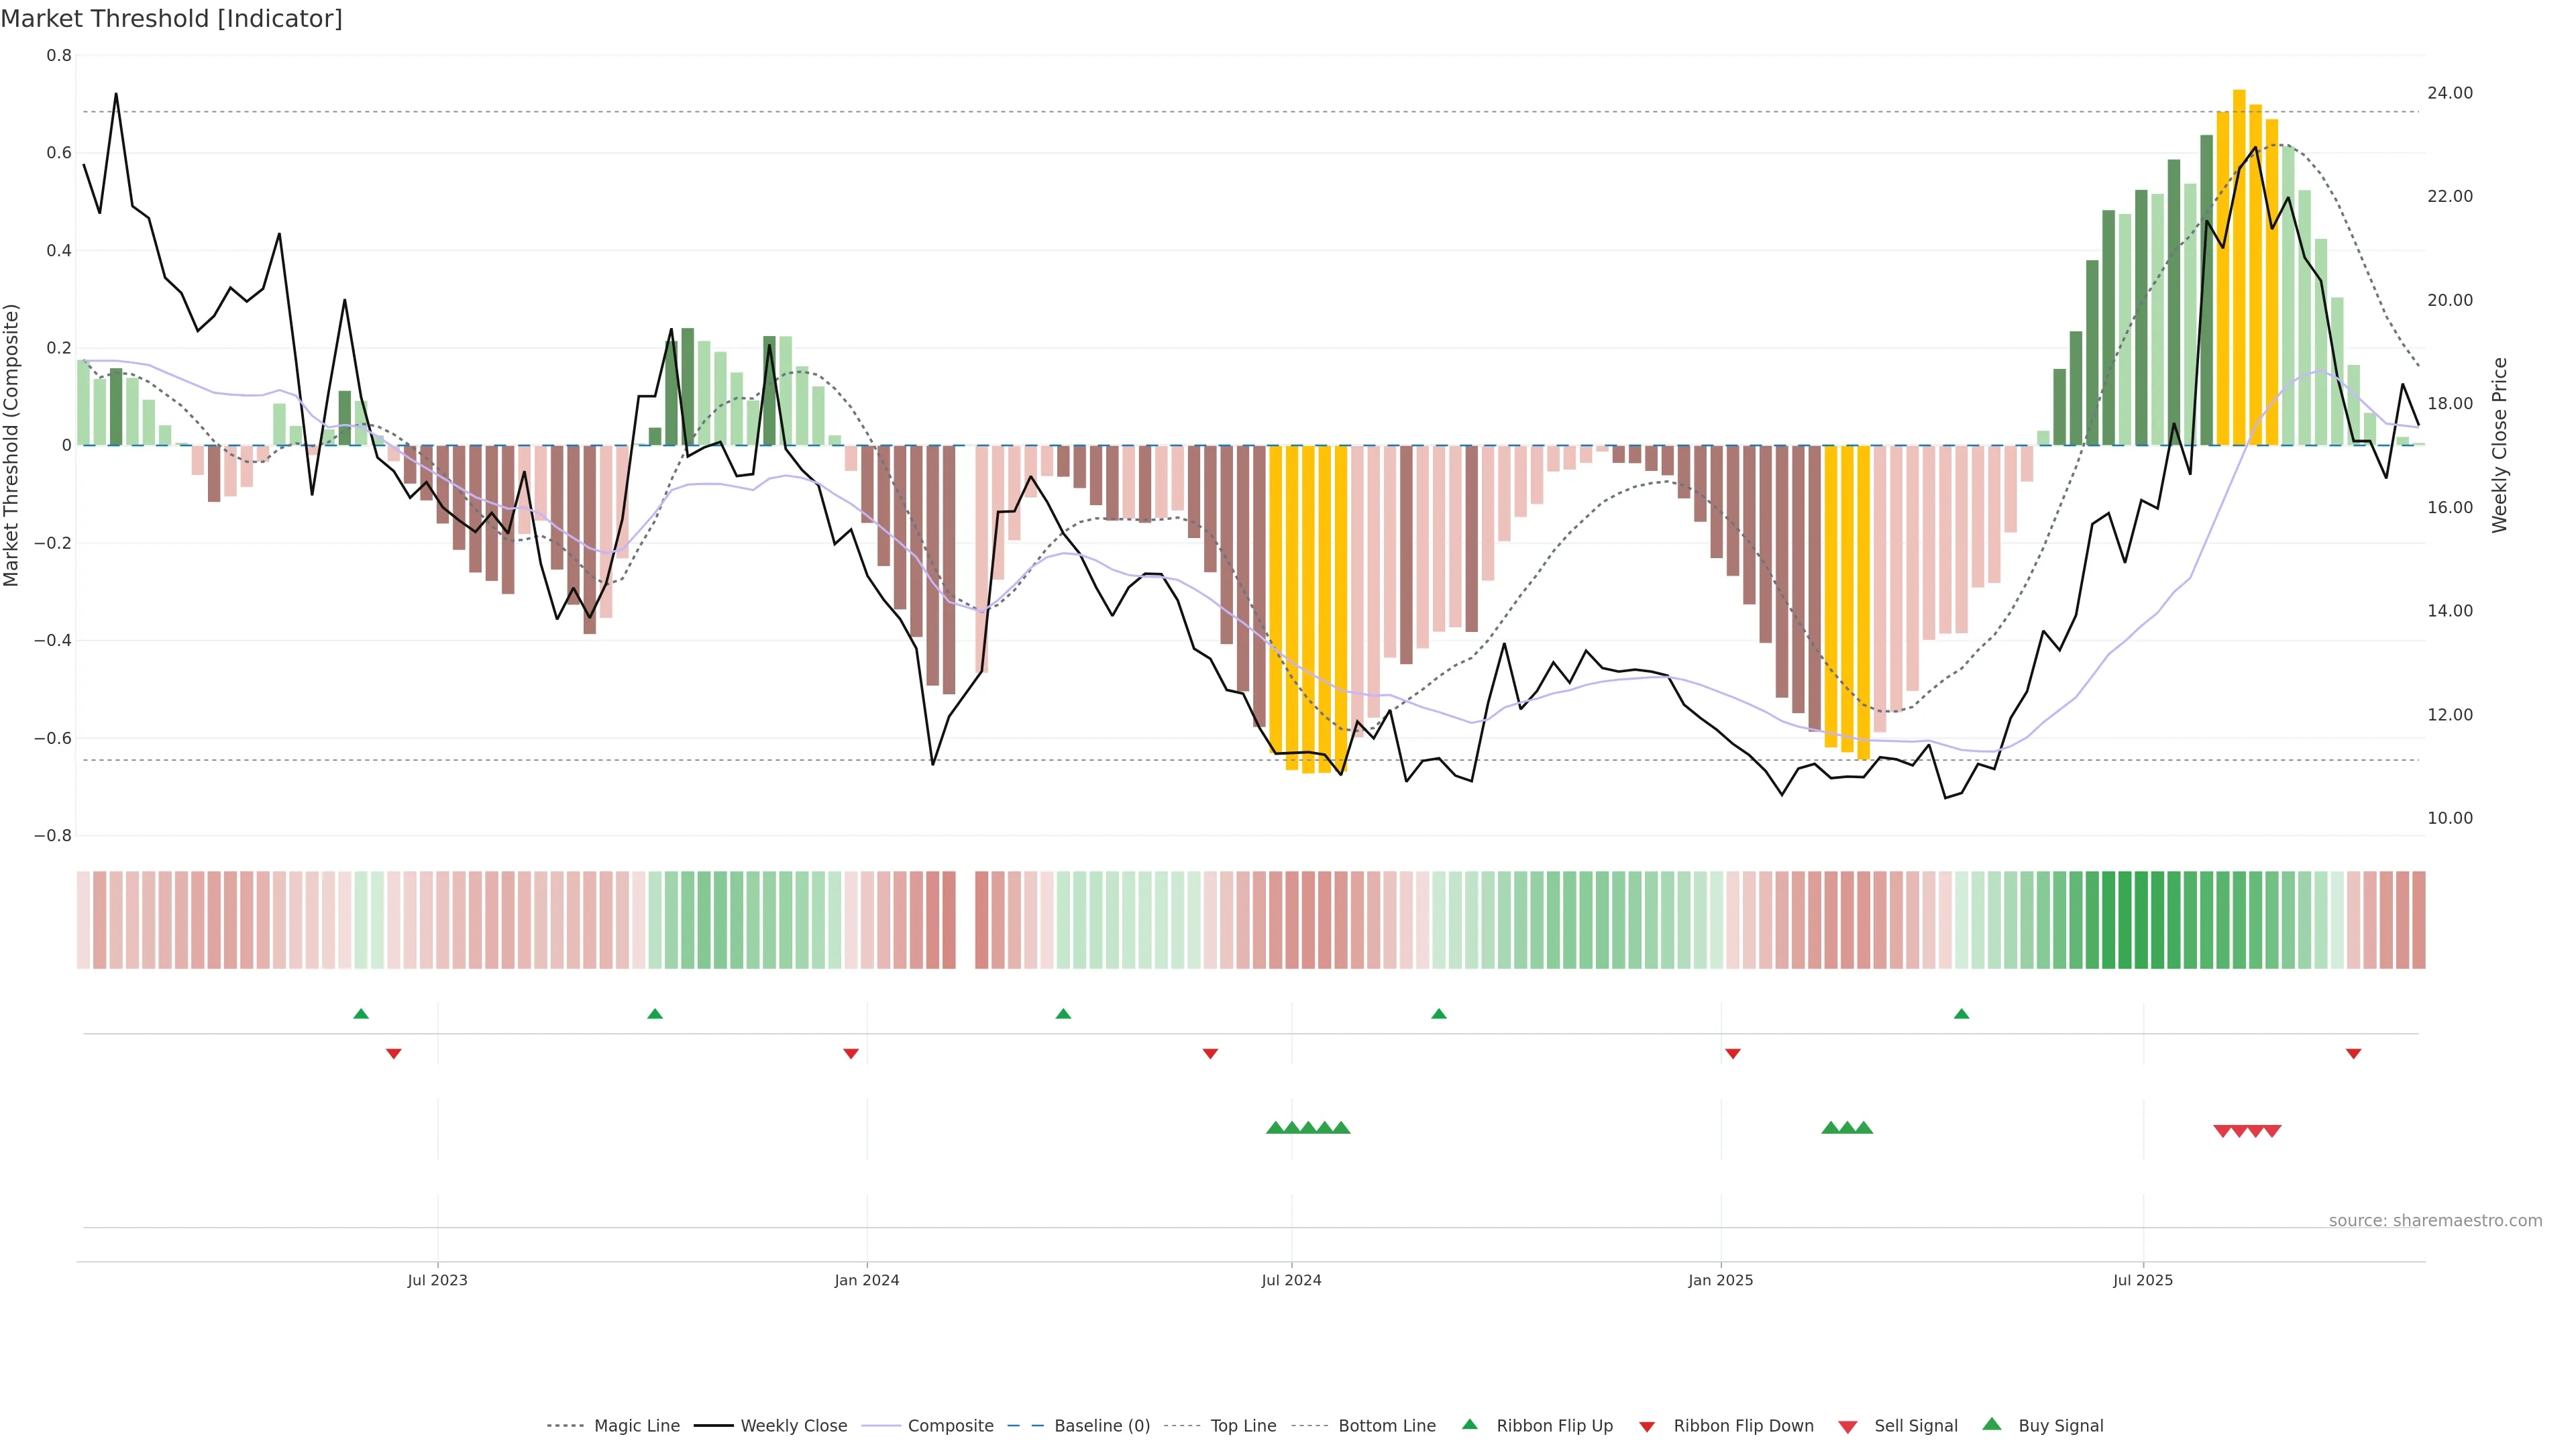Click the Ribbon Flip Down legend icon
This screenshot has height=1449, width=2576.
[x=1647, y=1427]
